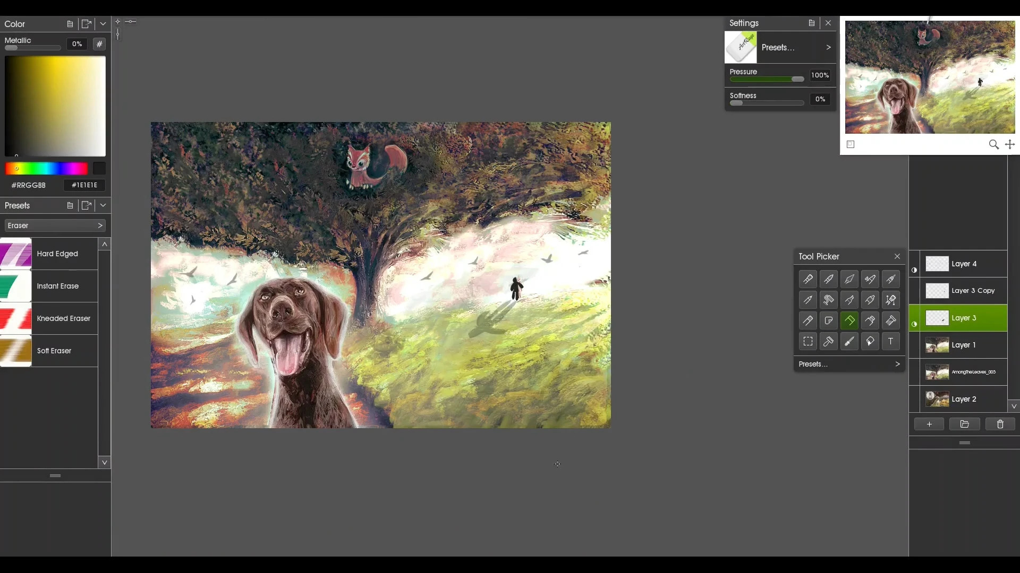This screenshot has height=573, width=1020.
Task: Open Presets arrow in Settings panel
Action: (x=828, y=47)
